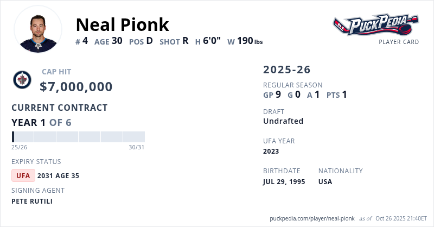Click the PLAYER CARD label
Viewport: 434px width, 227px height.
399,42
